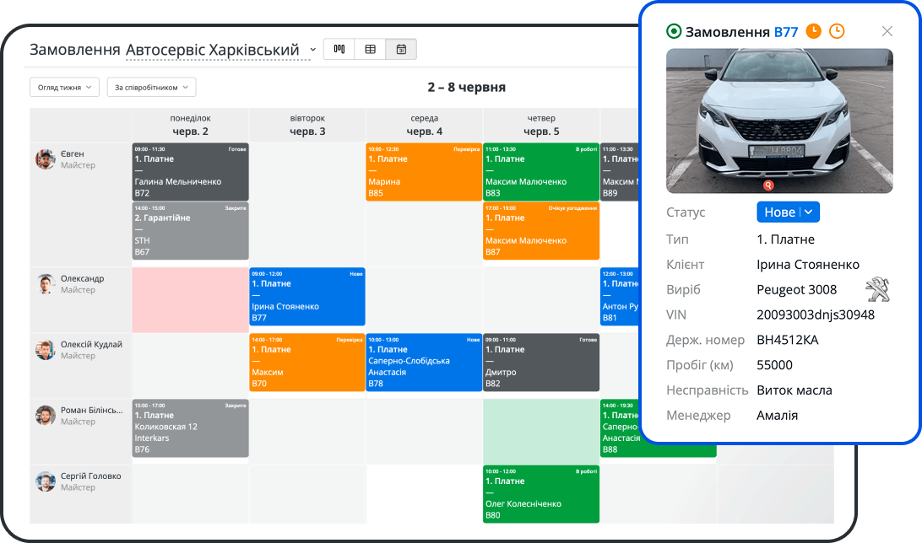Viewport: 922px width, 543px height.
Task: Expand the Автосервіс Харківський location selector
Action: [313, 50]
